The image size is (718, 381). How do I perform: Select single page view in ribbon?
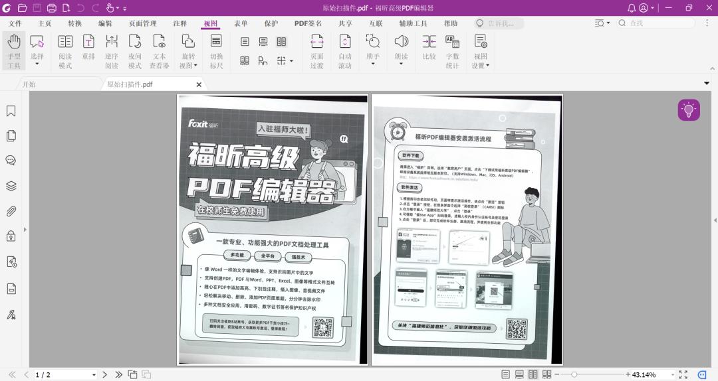coord(245,42)
